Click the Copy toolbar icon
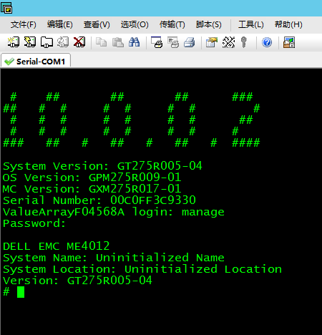 (x=101, y=42)
